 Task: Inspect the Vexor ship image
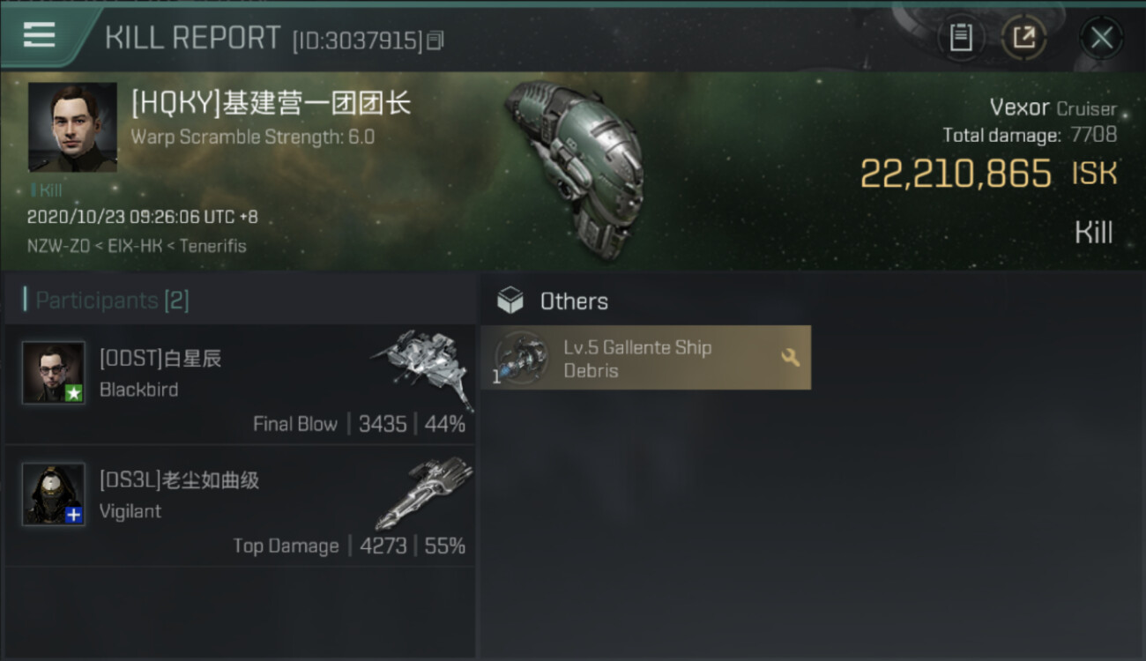click(x=573, y=169)
